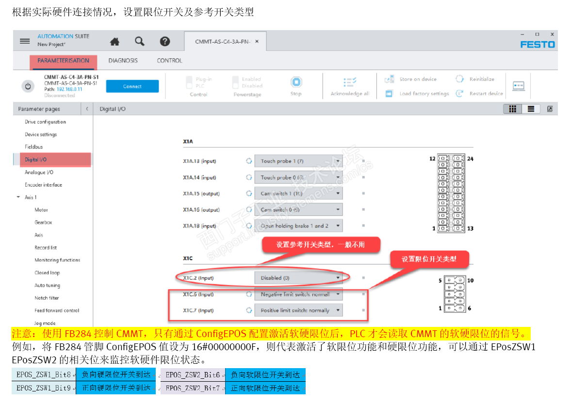Screen dimensions: 570x405
Task: Click refresh icon beside X1A.14 input
Action: tap(249, 178)
